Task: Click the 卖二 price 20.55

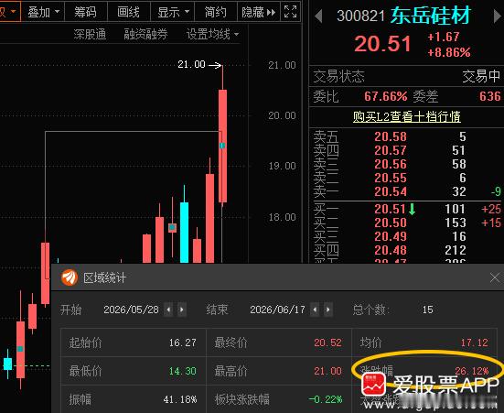Action: [x=391, y=178]
